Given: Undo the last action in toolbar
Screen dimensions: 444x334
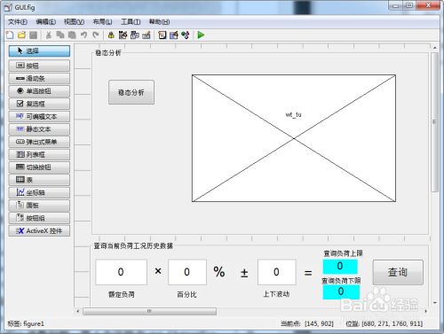Looking at the screenshot, I should [x=83, y=35].
